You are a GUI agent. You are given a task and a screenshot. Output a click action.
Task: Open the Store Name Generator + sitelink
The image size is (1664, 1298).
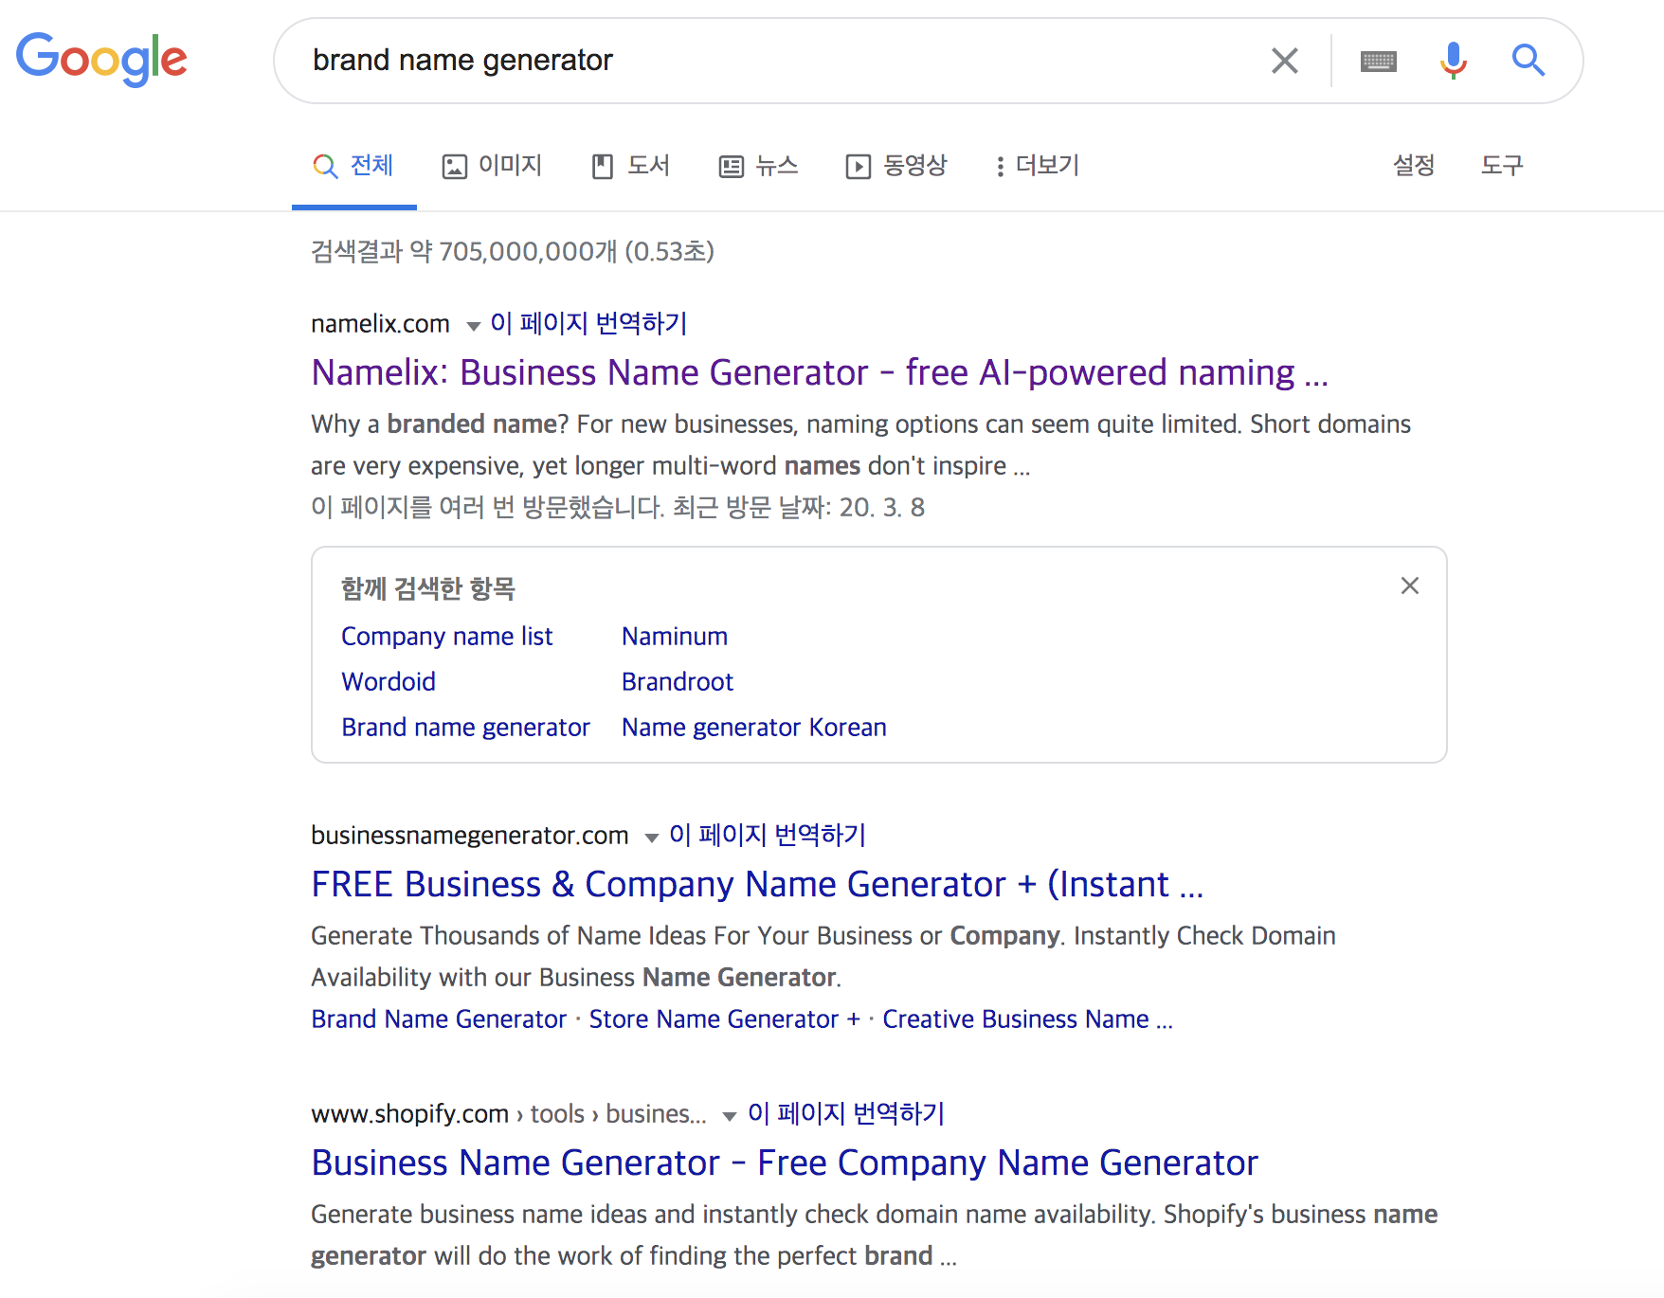point(724,1019)
